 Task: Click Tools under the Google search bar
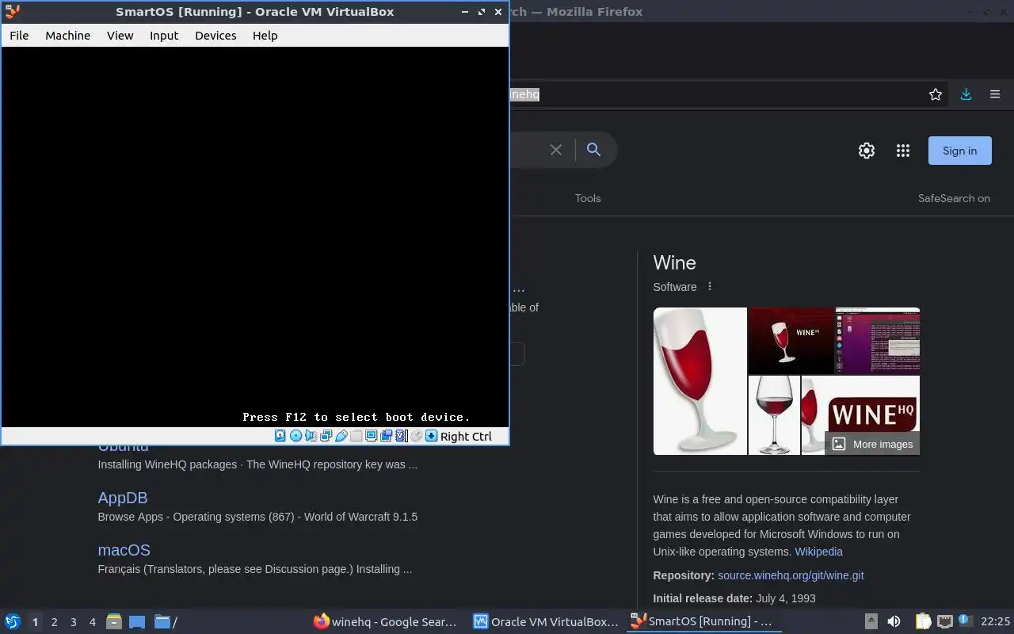point(588,198)
